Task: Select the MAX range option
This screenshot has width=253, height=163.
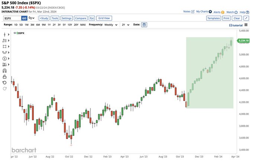Action: 83,25
